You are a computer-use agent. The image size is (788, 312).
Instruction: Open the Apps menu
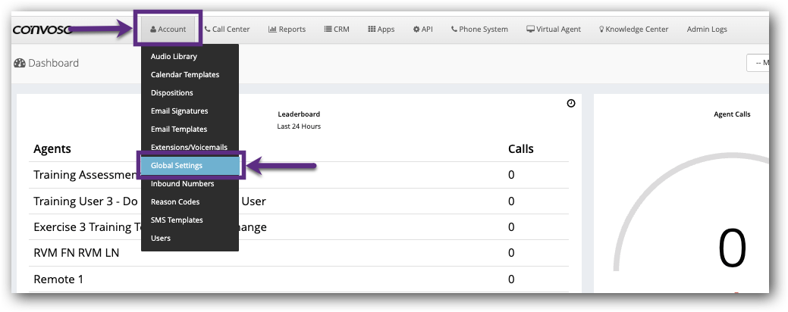pos(381,29)
